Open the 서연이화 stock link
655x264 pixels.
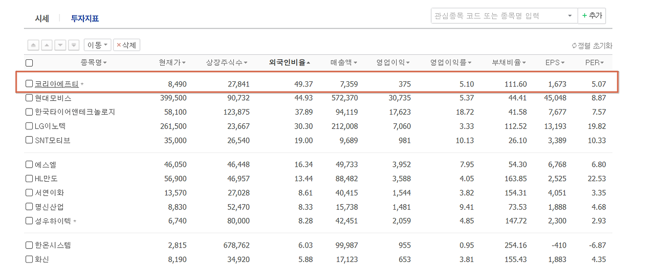pyautogui.click(x=50, y=193)
